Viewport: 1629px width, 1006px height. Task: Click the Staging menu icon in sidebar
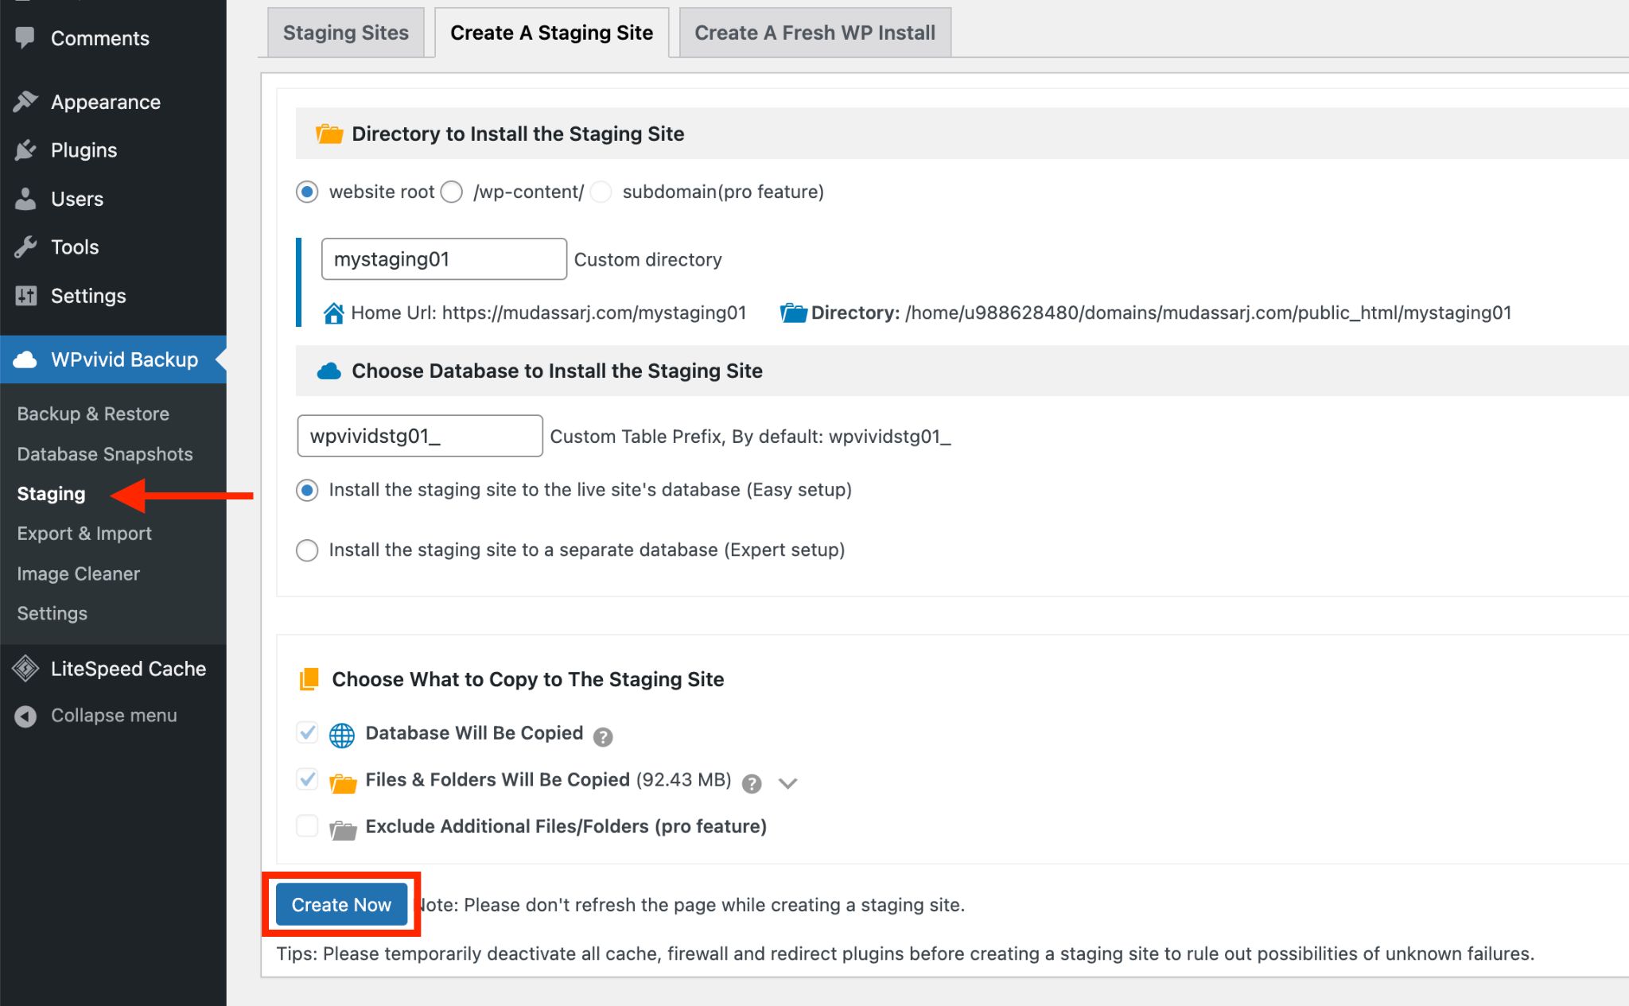[x=51, y=493]
